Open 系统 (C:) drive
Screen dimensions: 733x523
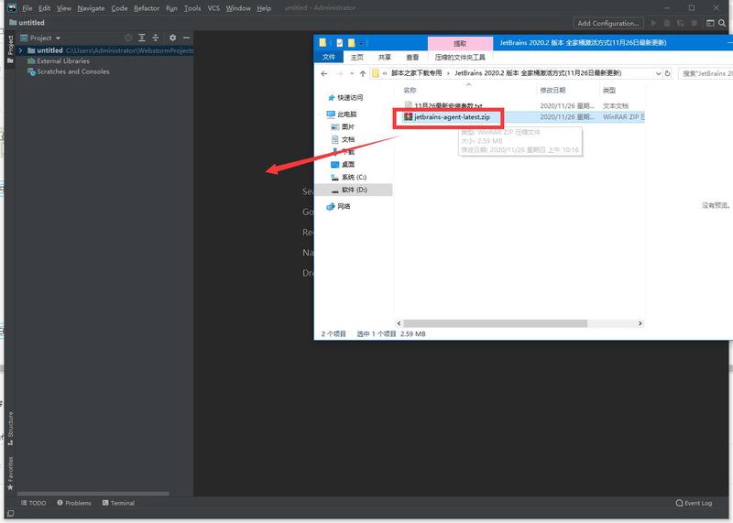349,177
